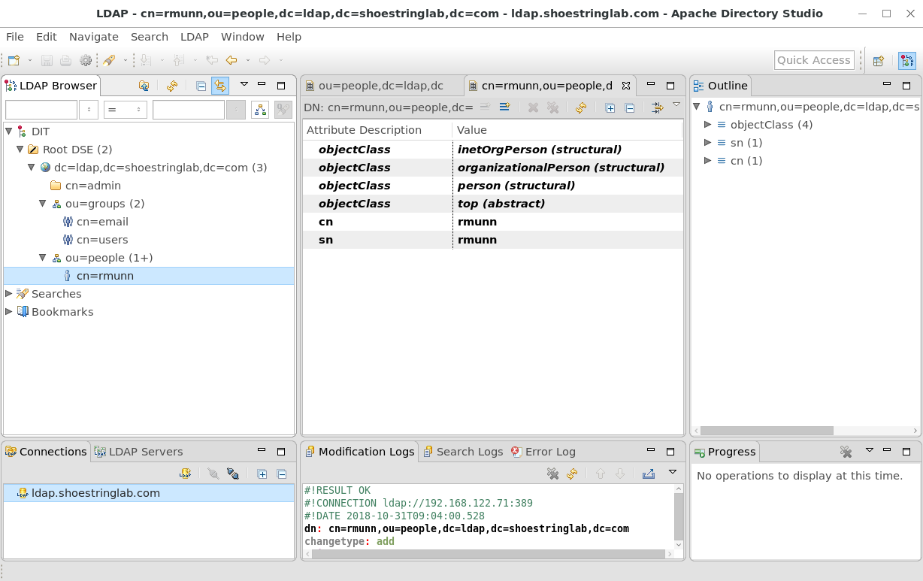This screenshot has height=581, width=923.
Task: Open the LDAP menu
Action: 195,37
